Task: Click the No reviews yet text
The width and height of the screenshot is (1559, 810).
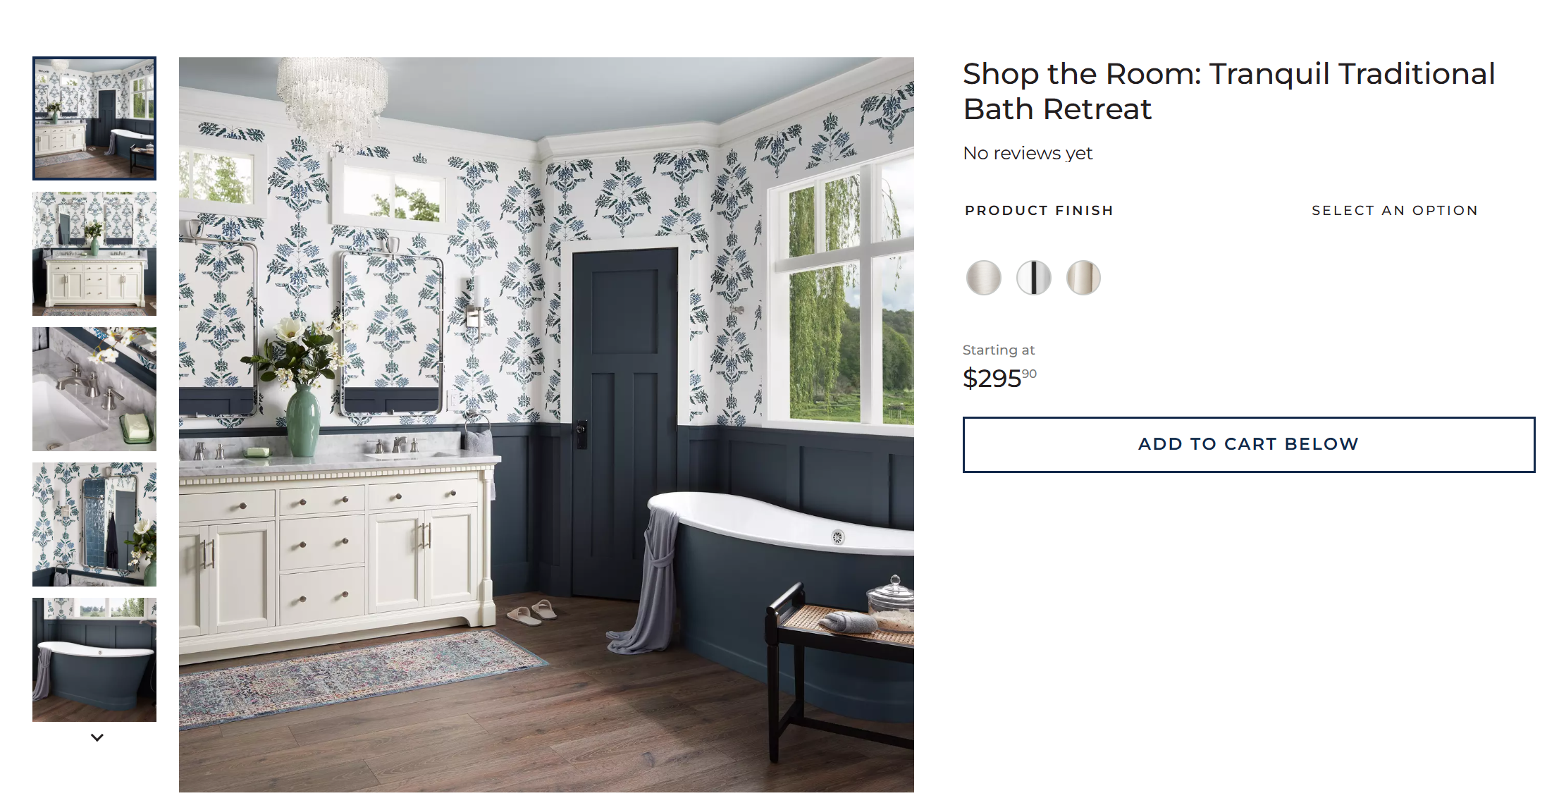Action: [x=1028, y=153]
